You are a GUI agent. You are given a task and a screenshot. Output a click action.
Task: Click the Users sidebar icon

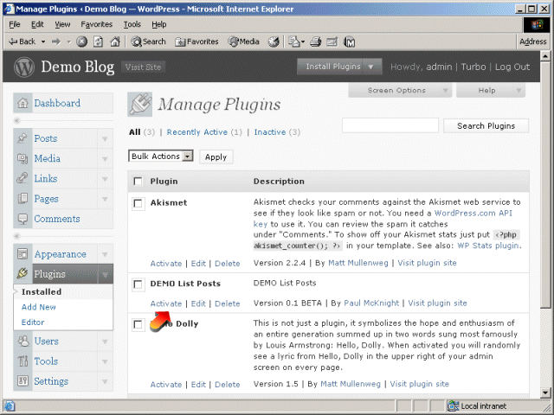point(23,341)
